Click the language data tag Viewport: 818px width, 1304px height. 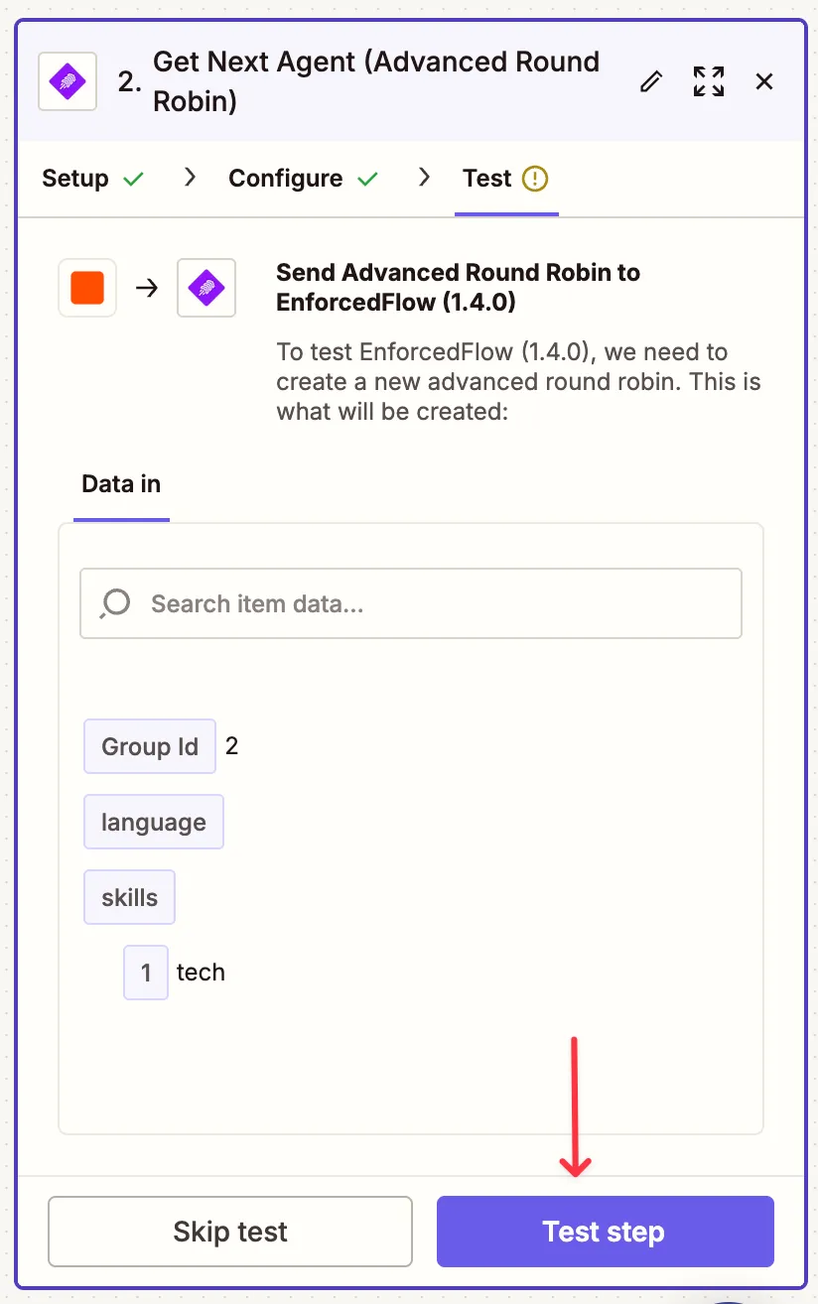(154, 822)
